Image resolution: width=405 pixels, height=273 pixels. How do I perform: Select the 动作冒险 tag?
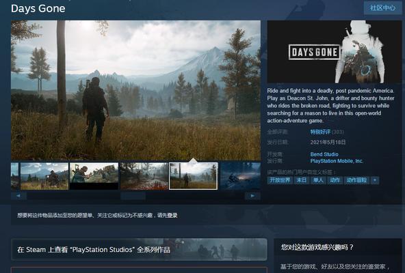(356, 180)
